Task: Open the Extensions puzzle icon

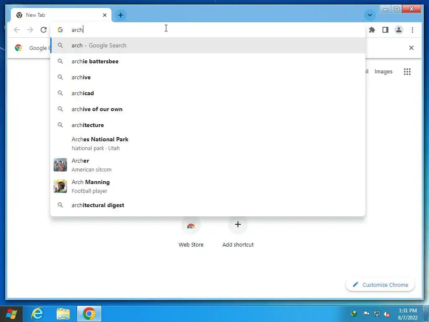Action: click(372, 30)
